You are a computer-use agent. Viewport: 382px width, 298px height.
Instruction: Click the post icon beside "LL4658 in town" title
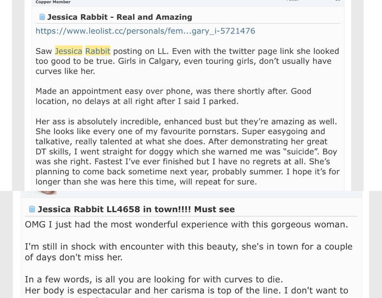(32, 209)
